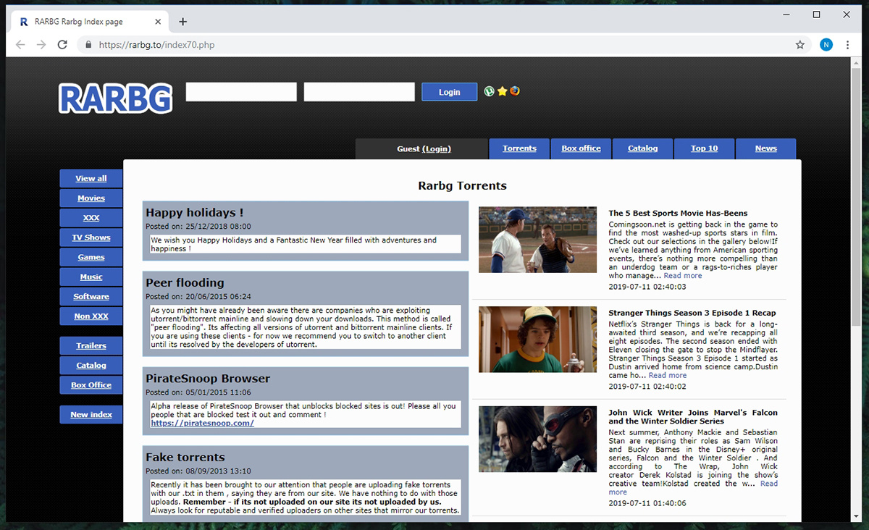This screenshot has width=869, height=530.
Task: Open the Torrents tab
Action: pyautogui.click(x=519, y=148)
